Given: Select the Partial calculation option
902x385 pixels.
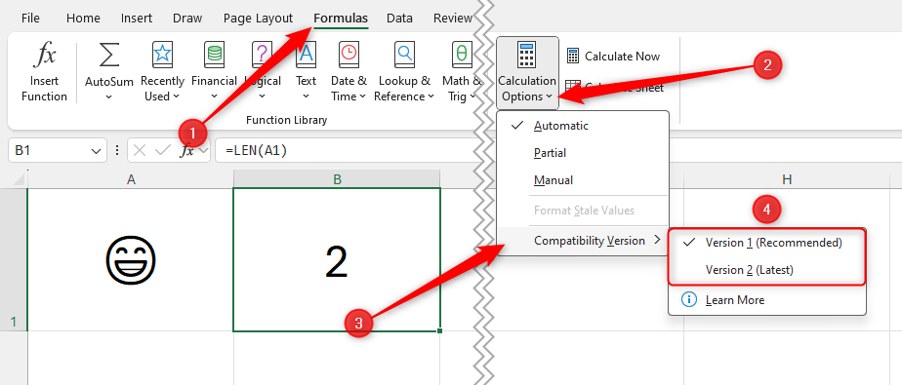Looking at the screenshot, I should [583, 153].
